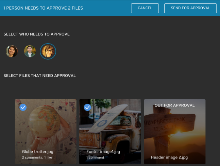Screen dimensions: 220x166
Task: Click the Header image 2.jpg file name
Action: click(169, 157)
